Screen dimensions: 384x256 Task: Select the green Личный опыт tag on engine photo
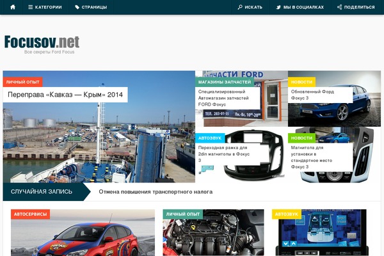(183, 214)
